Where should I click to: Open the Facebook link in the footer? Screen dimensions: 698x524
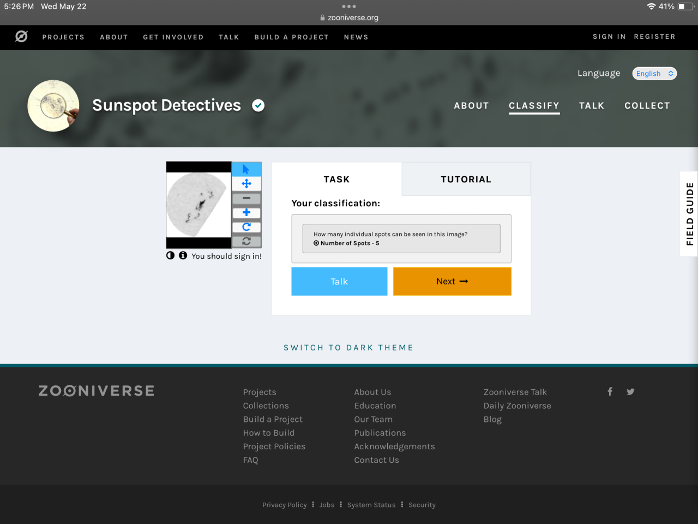click(610, 391)
